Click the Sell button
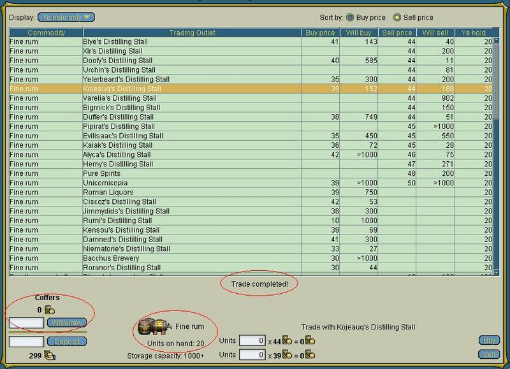510x369 pixels. (489, 354)
